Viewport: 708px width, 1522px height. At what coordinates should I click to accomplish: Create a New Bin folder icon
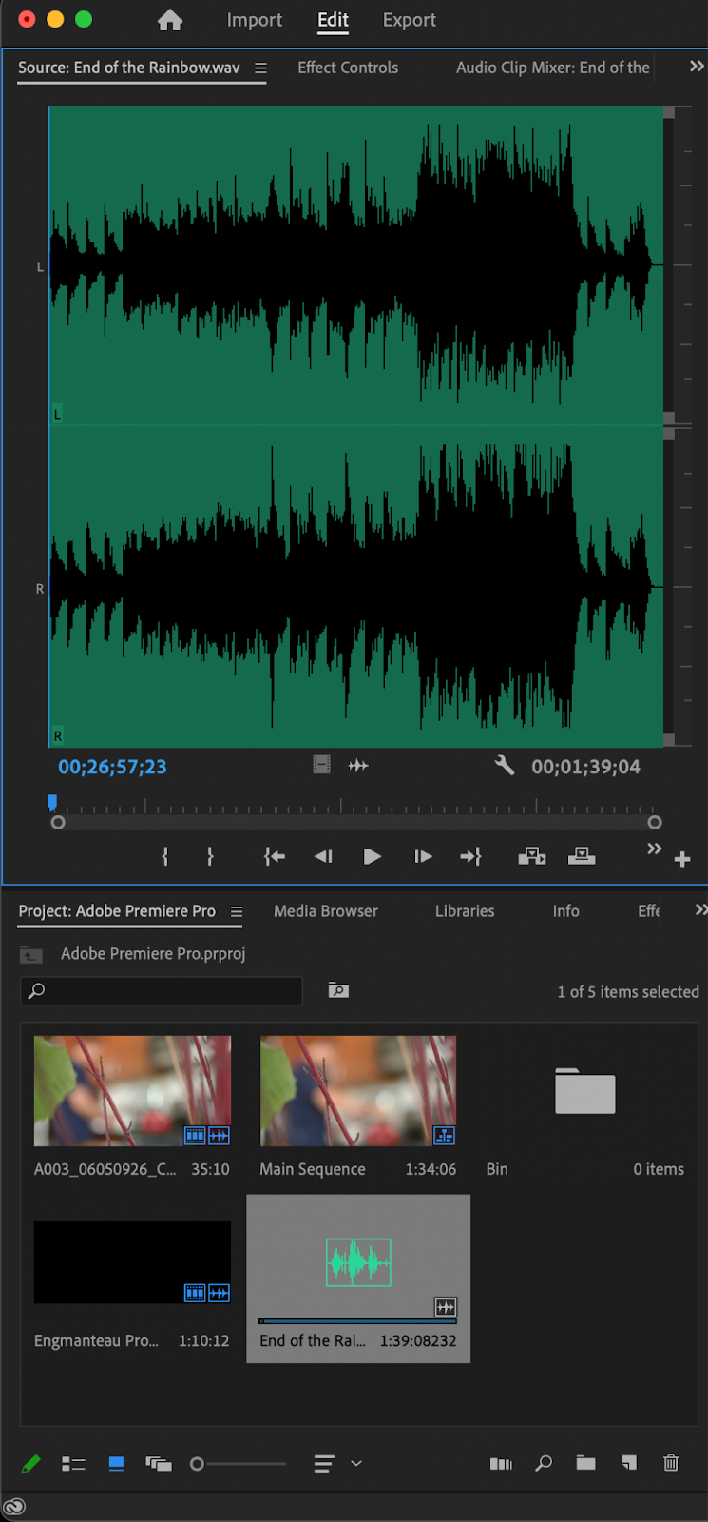click(586, 1463)
